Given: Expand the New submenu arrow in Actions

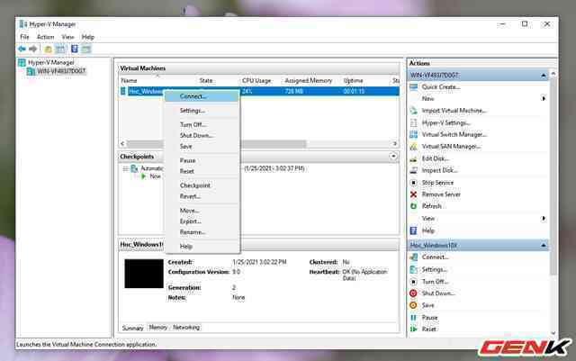Looking at the screenshot, I should [544, 98].
